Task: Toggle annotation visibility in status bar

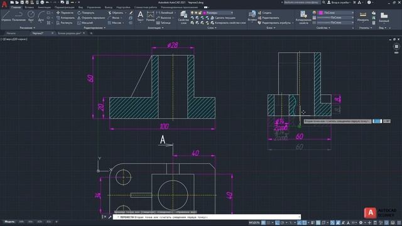Action: point(338,223)
